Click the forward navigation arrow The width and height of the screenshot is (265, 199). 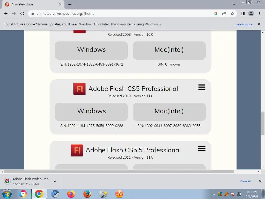pos(14,13)
